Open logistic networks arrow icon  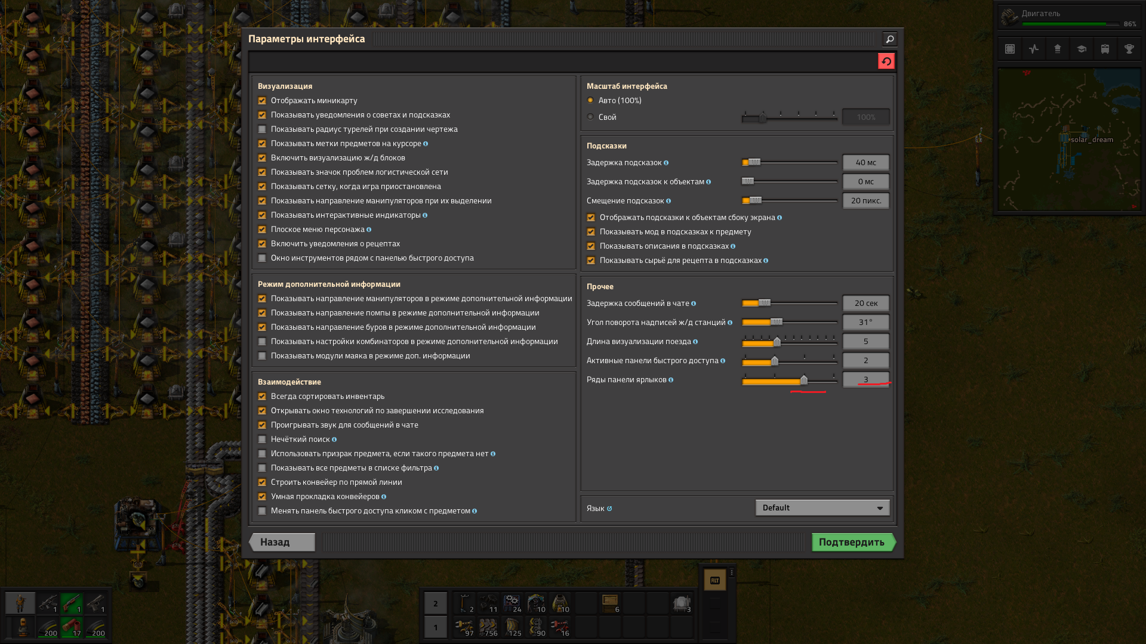coord(1058,49)
